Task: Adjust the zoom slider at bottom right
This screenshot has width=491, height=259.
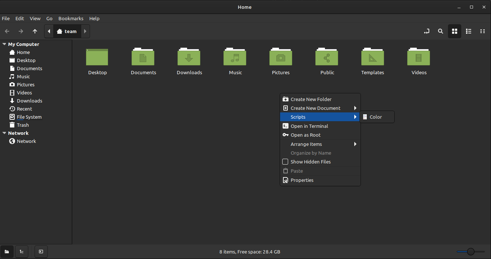Action: pos(471,252)
